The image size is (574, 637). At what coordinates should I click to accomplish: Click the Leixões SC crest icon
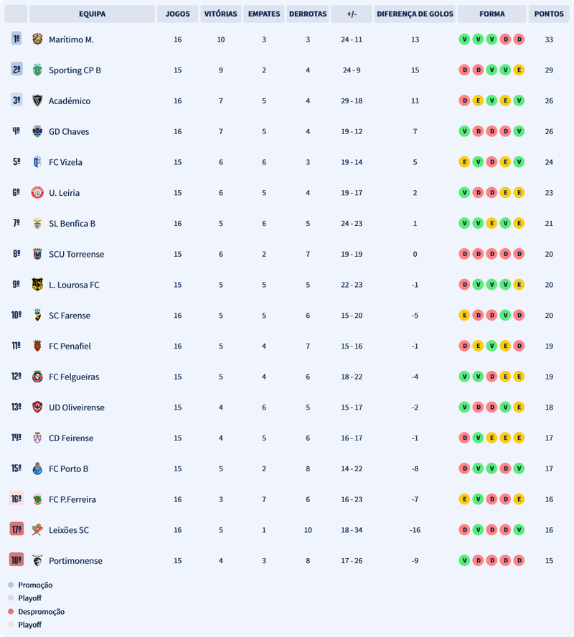click(37, 530)
